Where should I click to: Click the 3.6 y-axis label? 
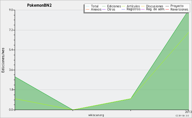point(11,70)
